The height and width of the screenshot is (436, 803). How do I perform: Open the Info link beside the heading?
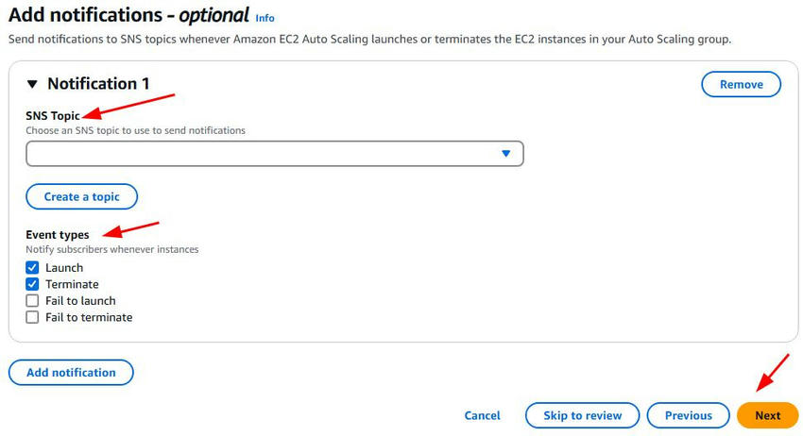pyautogui.click(x=265, y=18)
